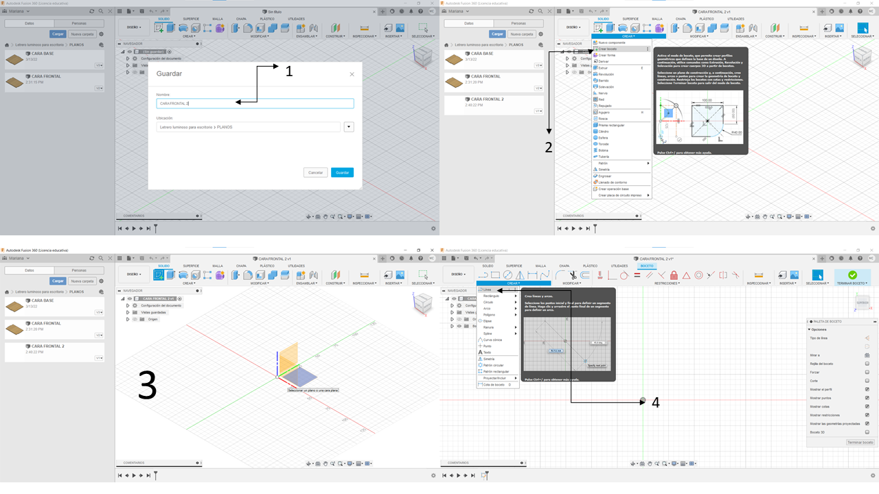The height and width of the screenshot is (494, 879).
Task: Choose Extruir from the solid Crear menu
Action: (x=621, y=68)
